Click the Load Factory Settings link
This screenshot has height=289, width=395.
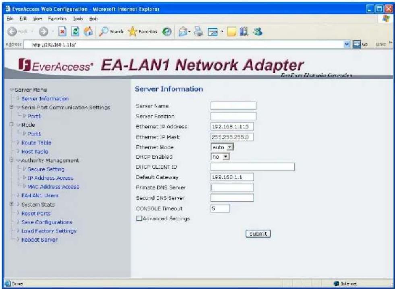49,231
